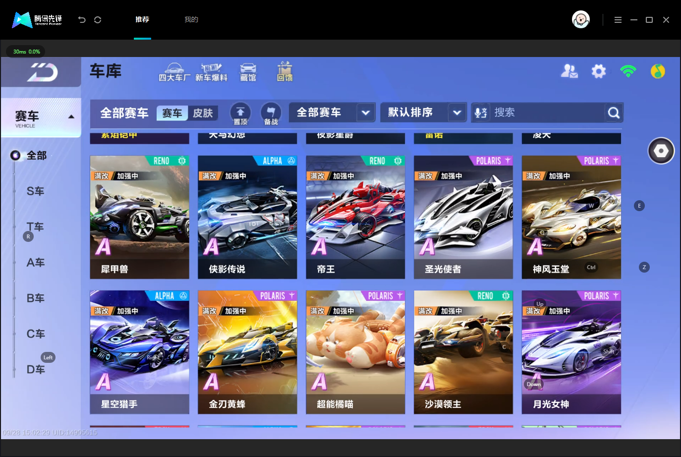
Task: Select the T车 category
Action: pyautogui.click(x=36, y=227)
